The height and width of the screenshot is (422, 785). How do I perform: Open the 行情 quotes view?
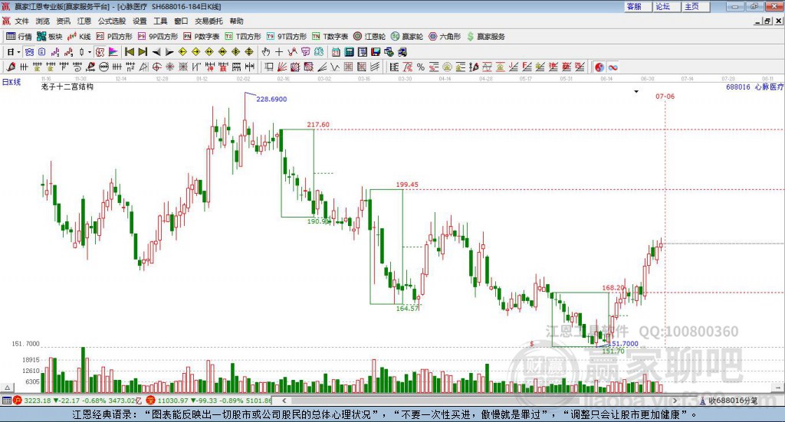(x=19, y=37)
